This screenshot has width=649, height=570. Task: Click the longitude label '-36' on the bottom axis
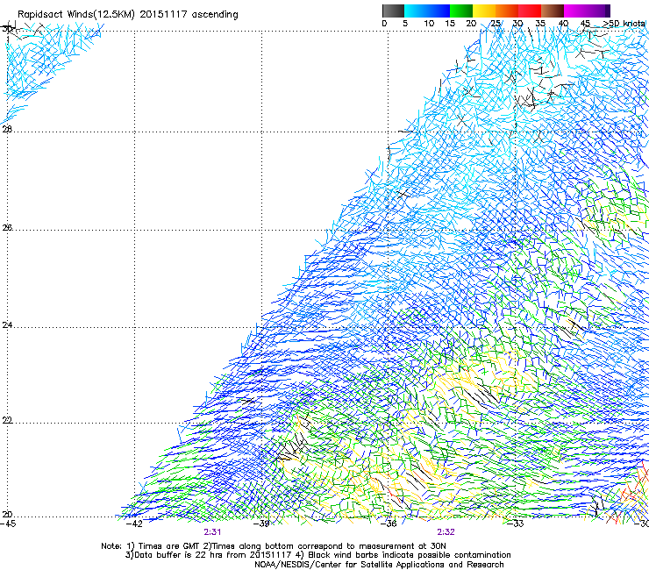point(389,524)
